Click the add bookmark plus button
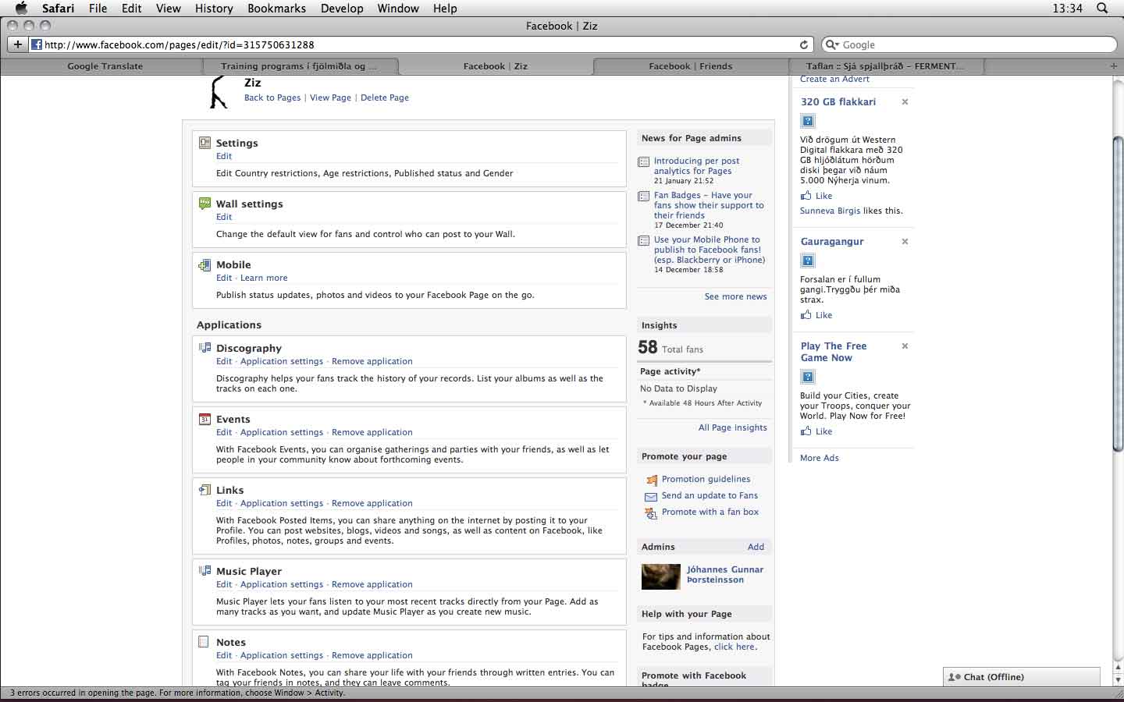Viewport: 1124px width, 702px height. click(x=17, y=44)
